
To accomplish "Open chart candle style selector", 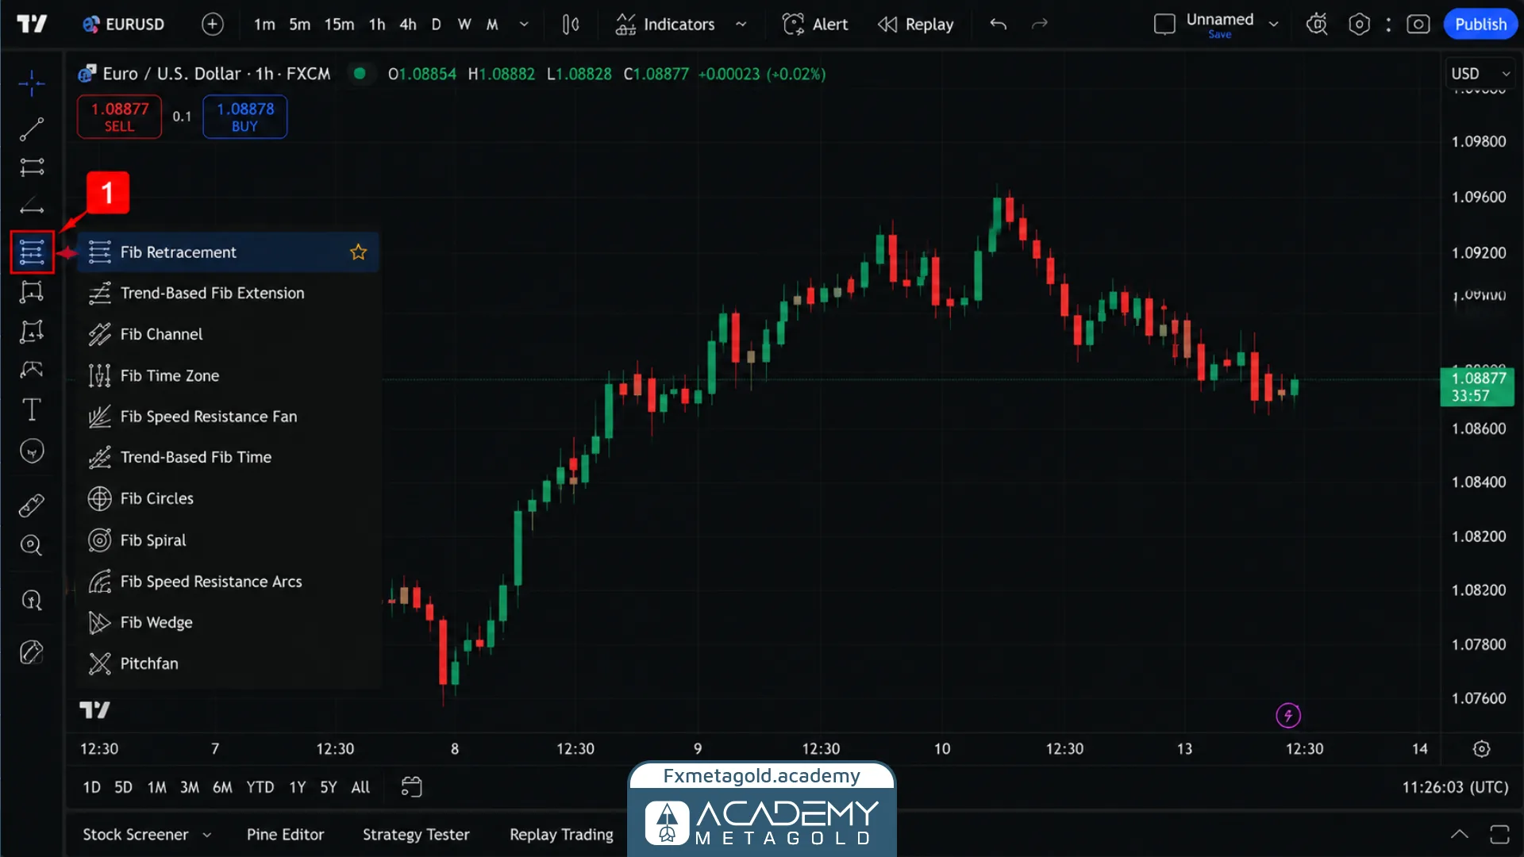I will 571,25.
